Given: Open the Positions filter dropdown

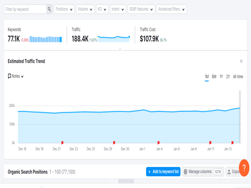Looking at the screenshot, I should [64, 9].
